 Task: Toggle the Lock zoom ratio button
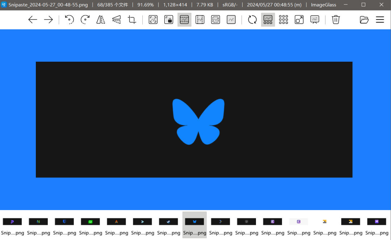(169, 19)
